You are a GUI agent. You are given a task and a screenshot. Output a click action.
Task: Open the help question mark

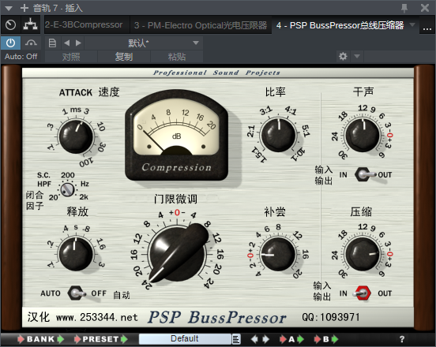(x=402, y=339)
